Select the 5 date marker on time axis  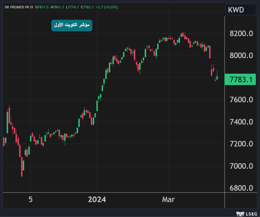click(31, 199)
